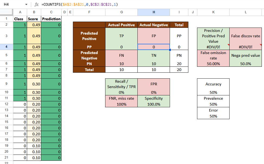Click the Predicted Negative label cell
This screenshot has height=164, width=264.
pos(89,55)
